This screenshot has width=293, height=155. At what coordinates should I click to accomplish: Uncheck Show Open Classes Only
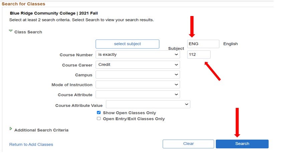pos(99,113)
